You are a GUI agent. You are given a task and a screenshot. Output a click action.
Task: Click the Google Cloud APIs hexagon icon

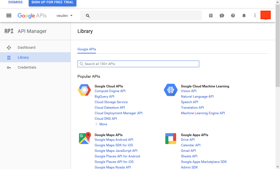(x=84, y=90)
